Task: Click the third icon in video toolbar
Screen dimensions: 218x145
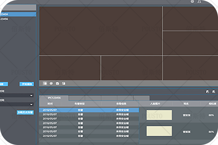Action: pyautogui.click(x=57, y=83)
